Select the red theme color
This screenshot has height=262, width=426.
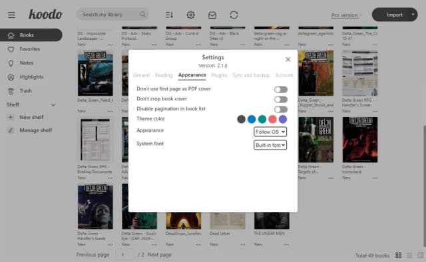pyautogui.click(x=272, y=119)
